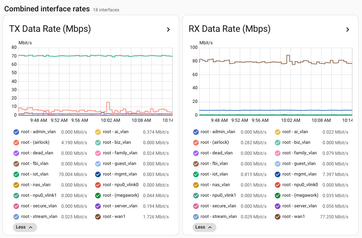Toggle admin_vlan series in TX chart legend

coord(16,132)
